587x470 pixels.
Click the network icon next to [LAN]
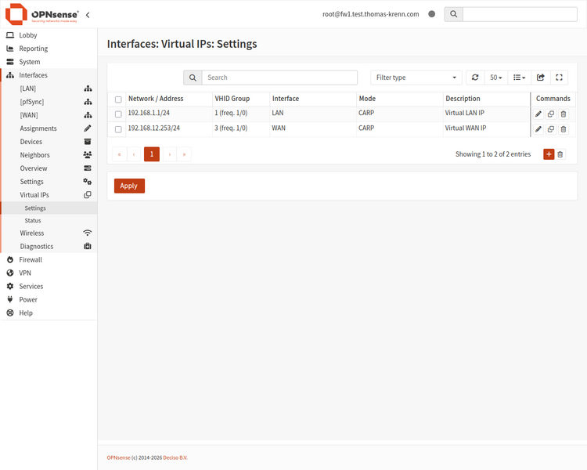(x=88, y=89)
